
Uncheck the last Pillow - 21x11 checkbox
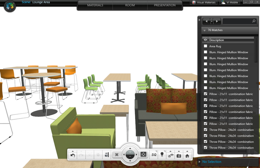pos(205,124)
